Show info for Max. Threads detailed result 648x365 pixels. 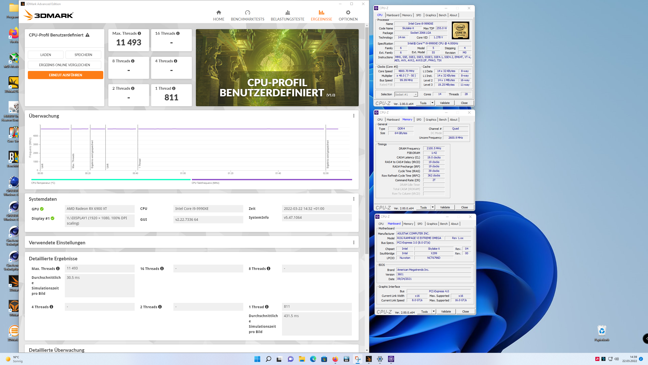point(58,269)
